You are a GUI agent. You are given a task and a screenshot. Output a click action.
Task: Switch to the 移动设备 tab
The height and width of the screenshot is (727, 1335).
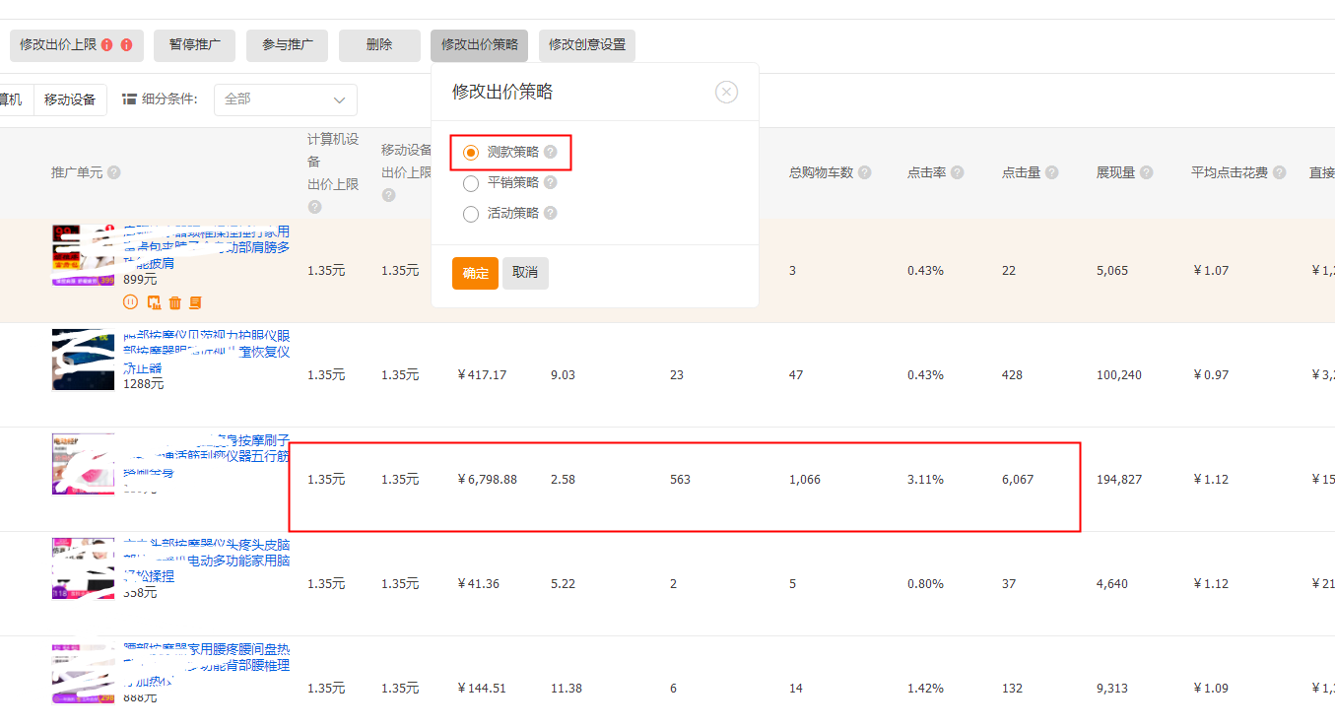(x=70, y=99)
